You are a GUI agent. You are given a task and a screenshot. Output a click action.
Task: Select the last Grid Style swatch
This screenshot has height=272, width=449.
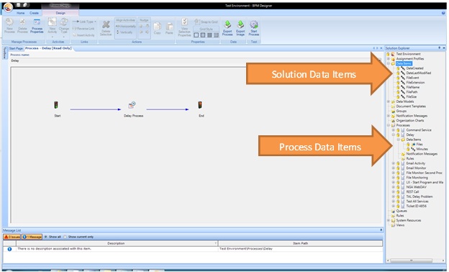coord(216,35)
